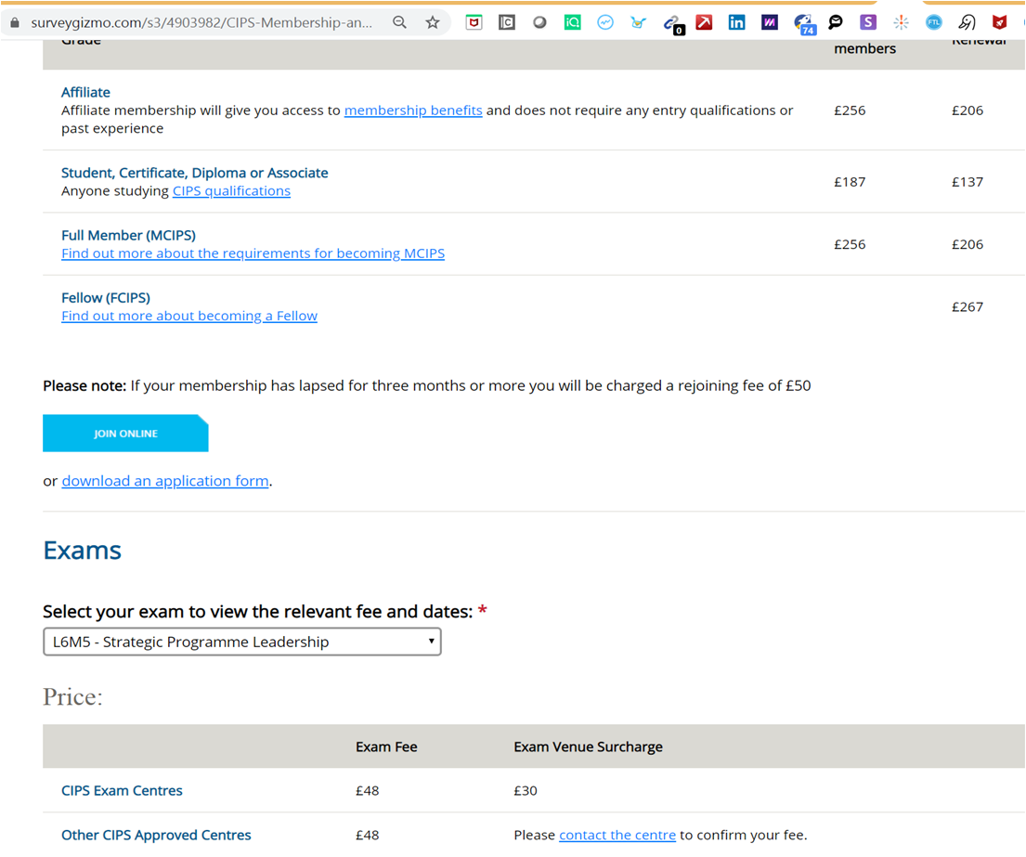1026x857 pixels.
Task: Click the JOIN ONLINE button
Action: (125, 434)
